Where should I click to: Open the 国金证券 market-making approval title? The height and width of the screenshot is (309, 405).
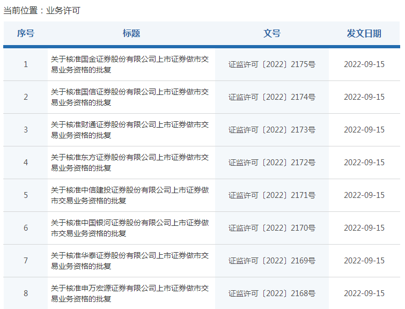click(130, 64)
